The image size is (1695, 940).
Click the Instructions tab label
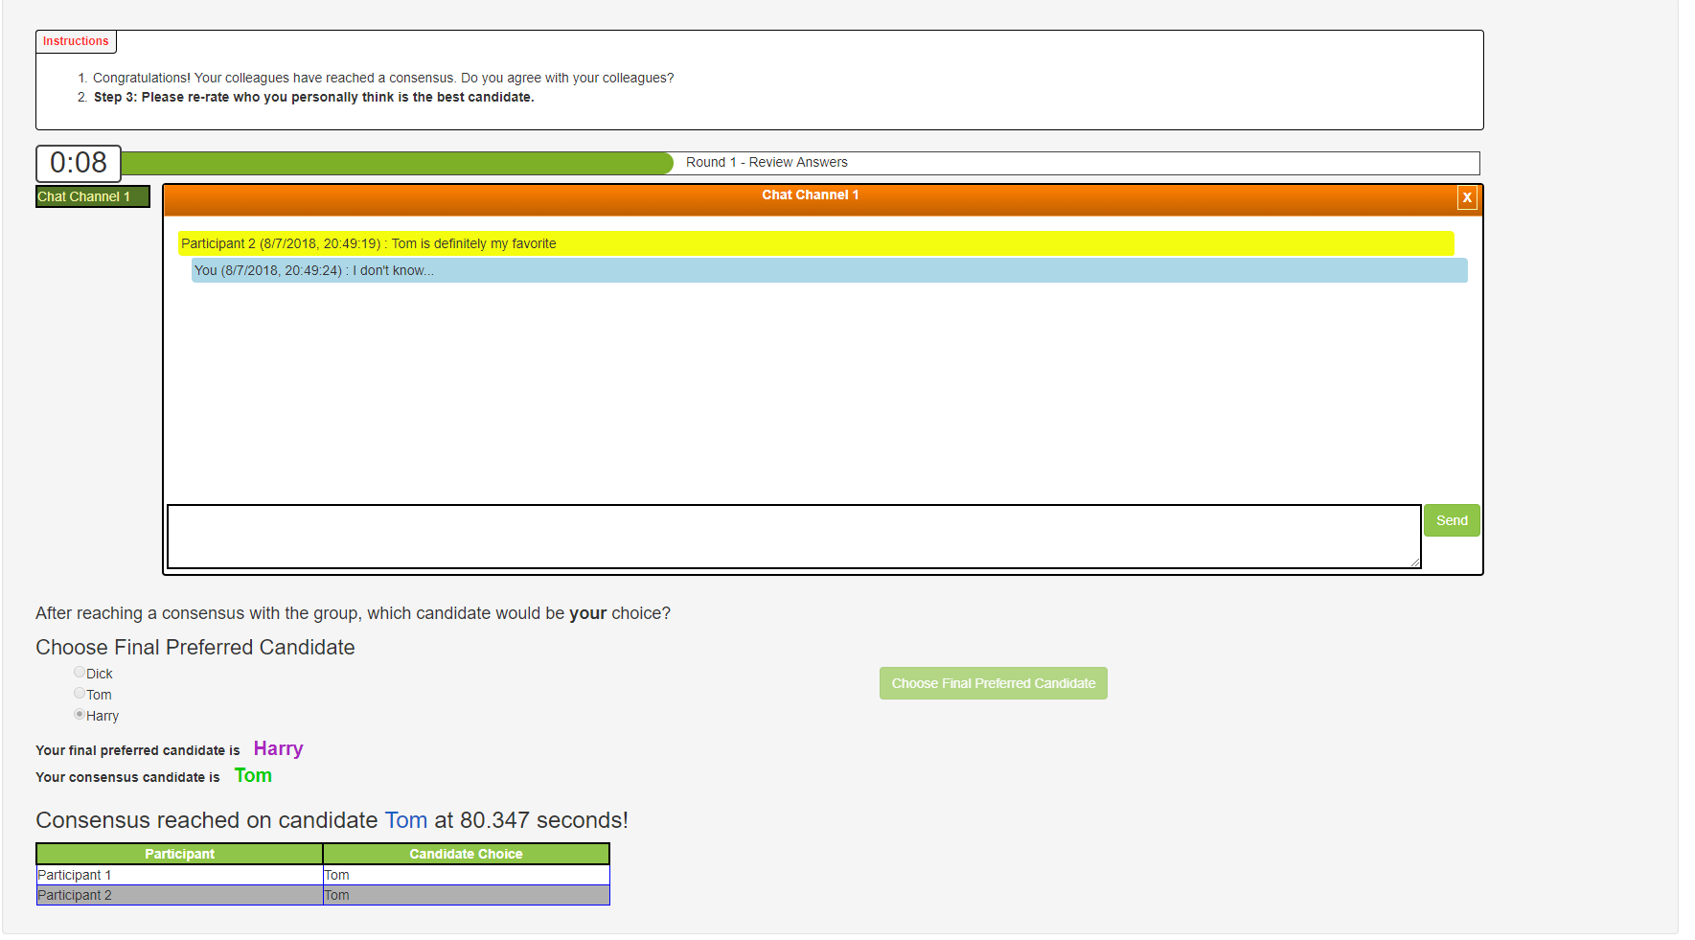[x=76, y=41]
